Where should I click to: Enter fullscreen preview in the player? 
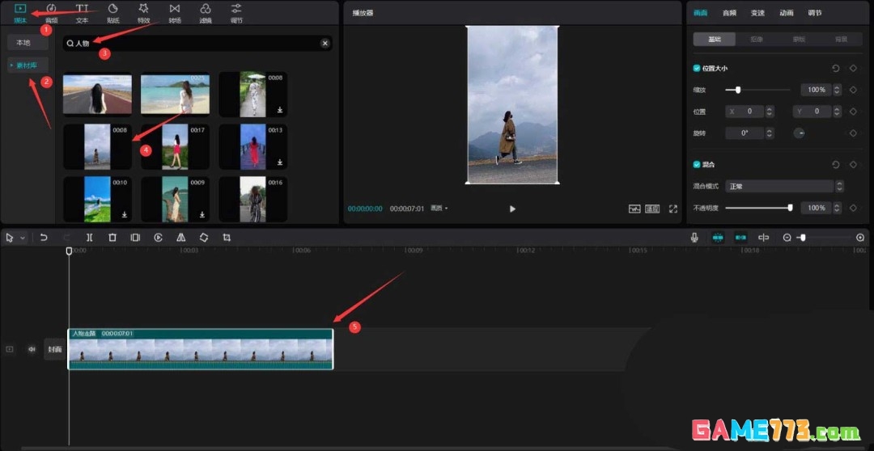click(672, 209)
